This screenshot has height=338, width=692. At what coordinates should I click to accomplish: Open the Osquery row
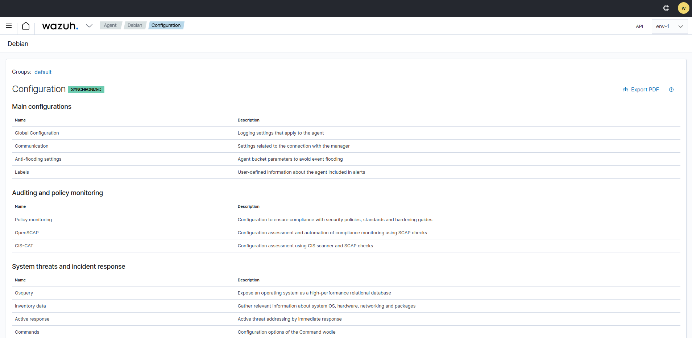(x=346, y=293)
